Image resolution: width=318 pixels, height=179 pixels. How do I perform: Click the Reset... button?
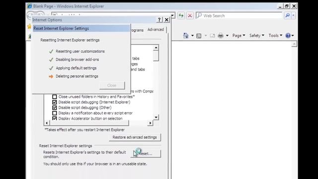coord(146,154)
